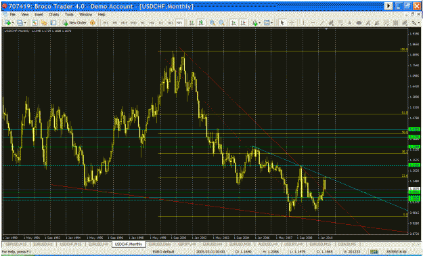Toggle candlestick chart display
Viewport: 423px width, 256px height.
[x=201, y=23]
